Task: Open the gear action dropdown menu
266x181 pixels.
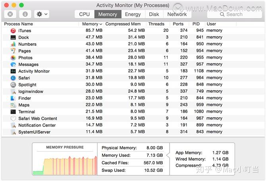Action: [42, 14]
